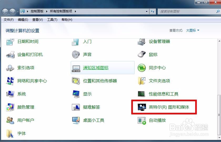The width and height of the screenshot is (221, 142).
Task: Open the 同步中心 green icon
Action: tap(142, 68)
